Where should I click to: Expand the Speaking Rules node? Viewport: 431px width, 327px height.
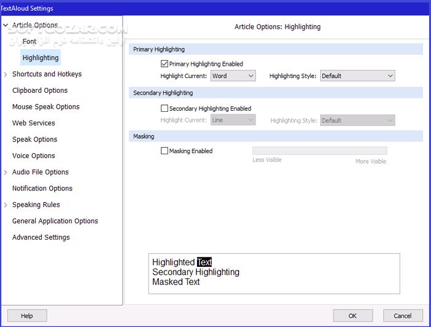(x=6, y=205)
